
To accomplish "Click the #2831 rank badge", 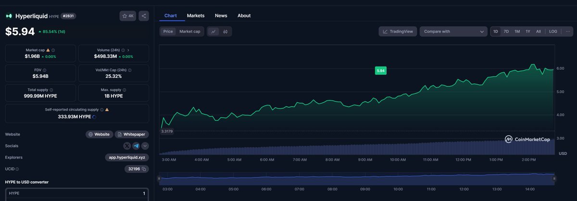I will coord(69,16).
